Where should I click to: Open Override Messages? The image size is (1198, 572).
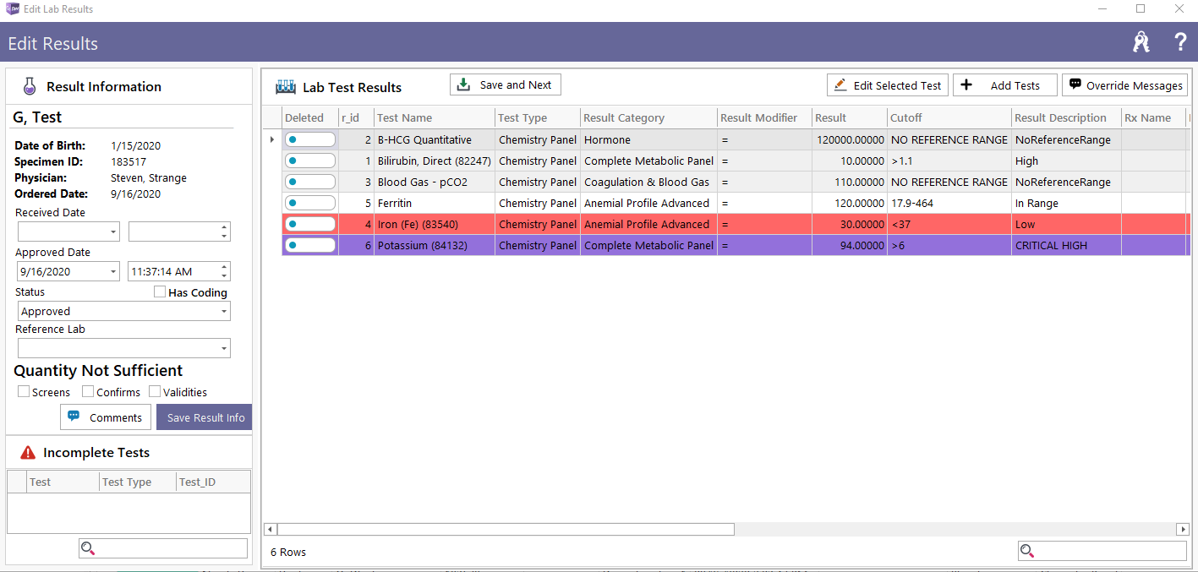pyautogui.click(x=1124, y=85)
